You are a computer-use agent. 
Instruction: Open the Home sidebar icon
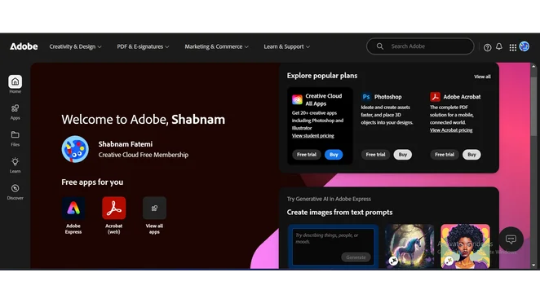point(15,81)
